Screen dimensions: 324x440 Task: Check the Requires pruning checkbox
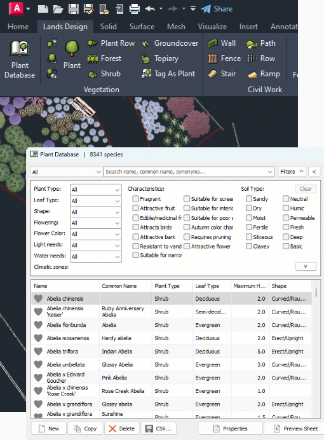coord(187,237)
